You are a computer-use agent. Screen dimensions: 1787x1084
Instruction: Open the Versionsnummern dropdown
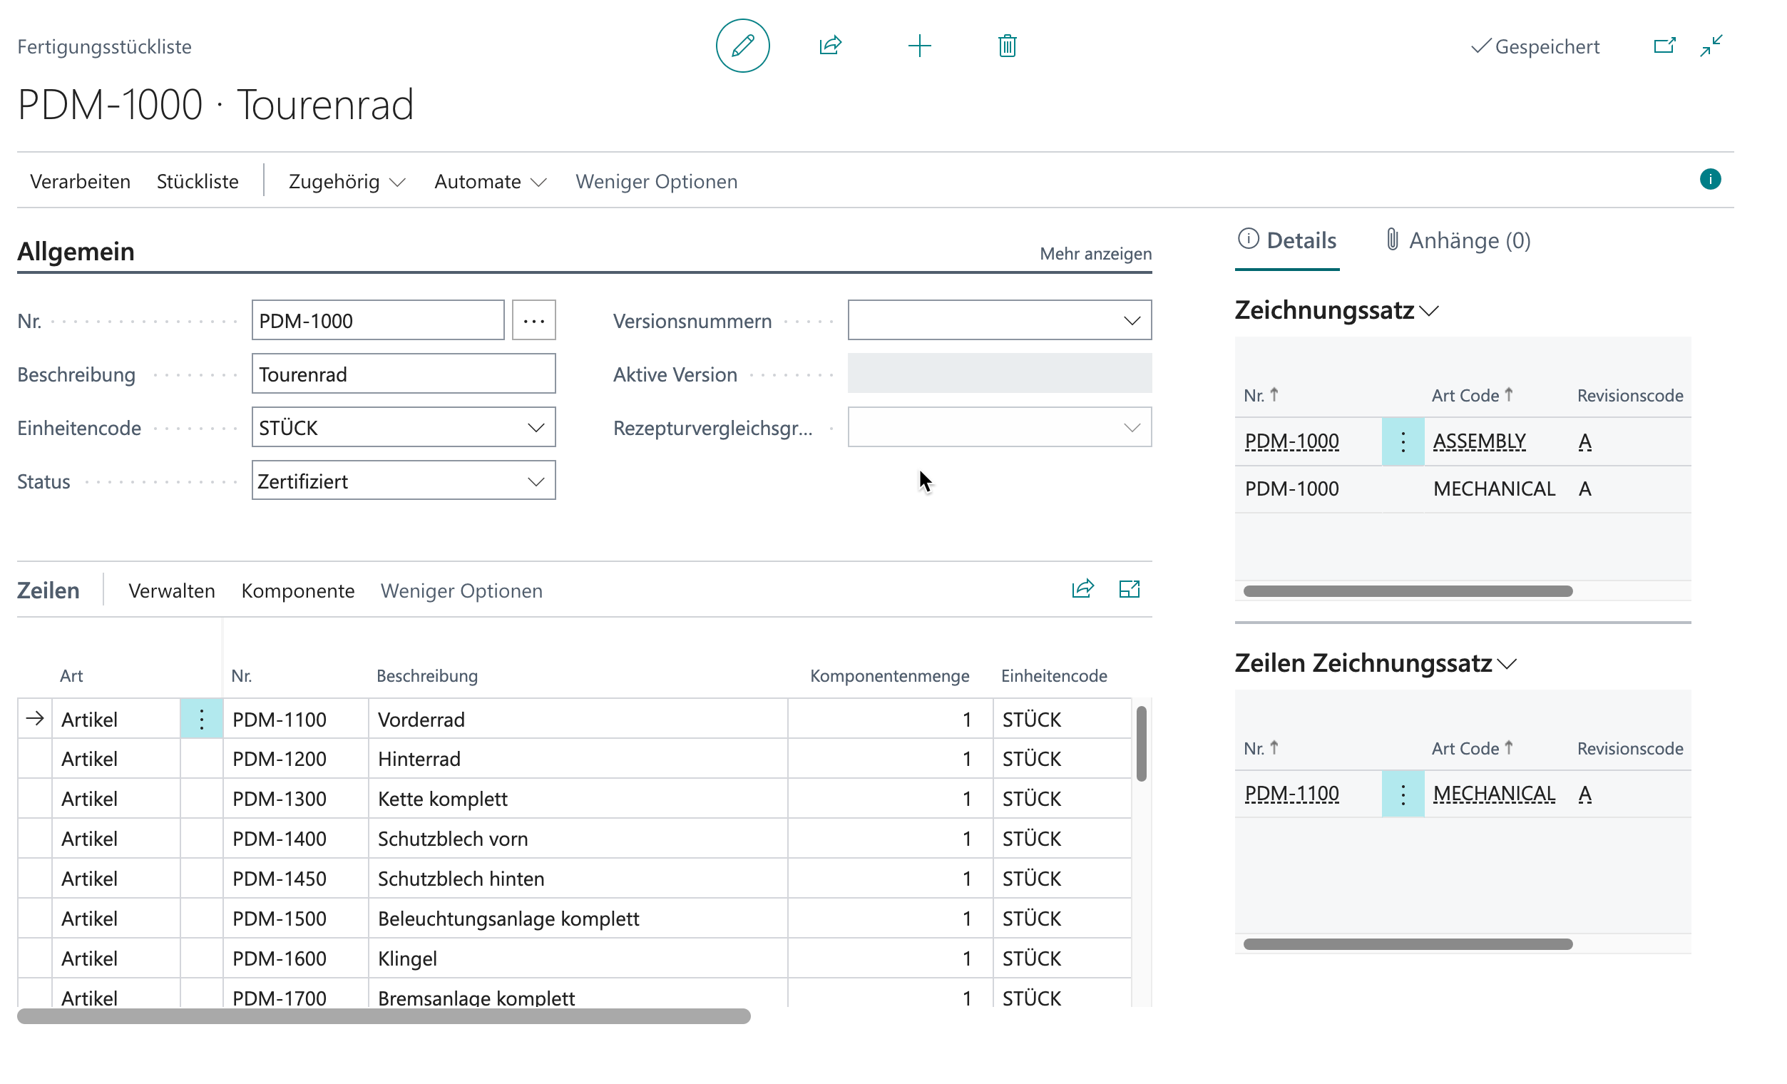[x=1132, y=320]
